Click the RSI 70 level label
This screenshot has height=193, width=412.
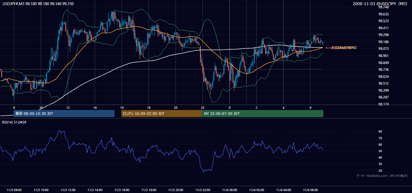380,138
